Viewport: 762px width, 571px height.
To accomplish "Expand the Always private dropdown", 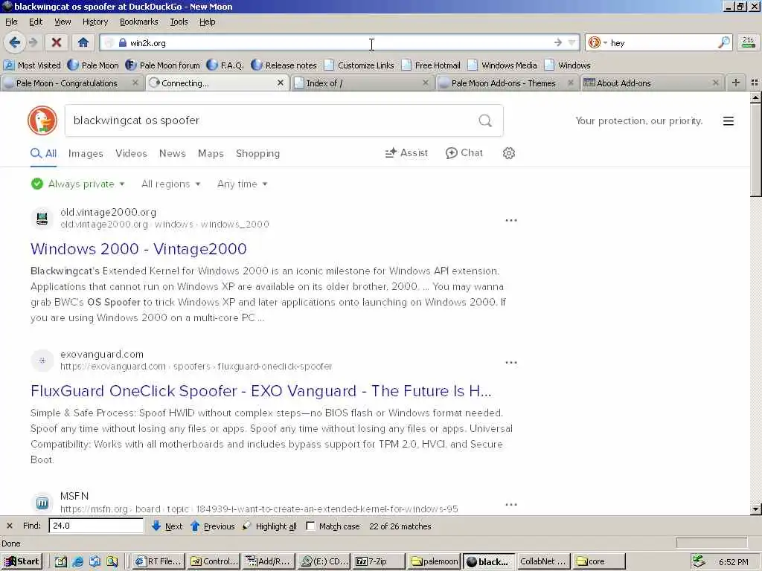I will [77, 184].
